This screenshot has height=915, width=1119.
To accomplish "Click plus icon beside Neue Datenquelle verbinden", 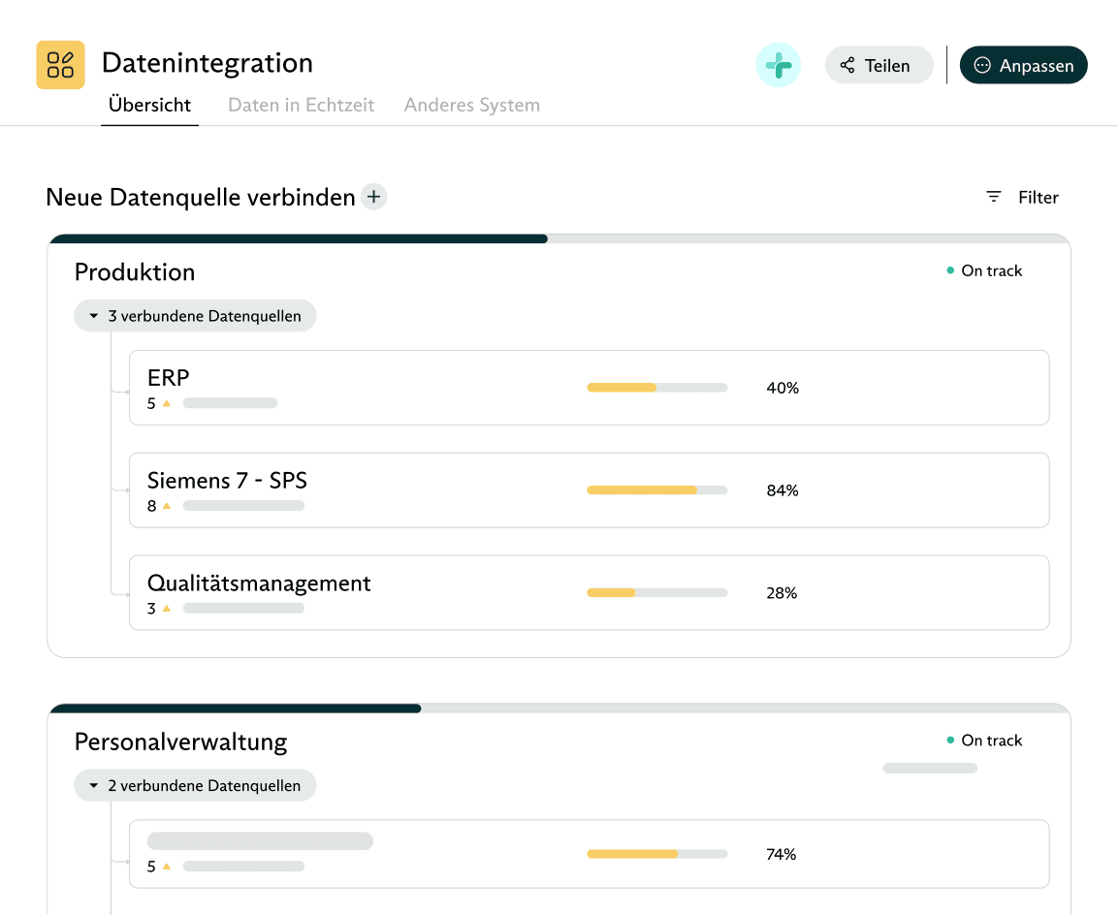I will [373, 197].
